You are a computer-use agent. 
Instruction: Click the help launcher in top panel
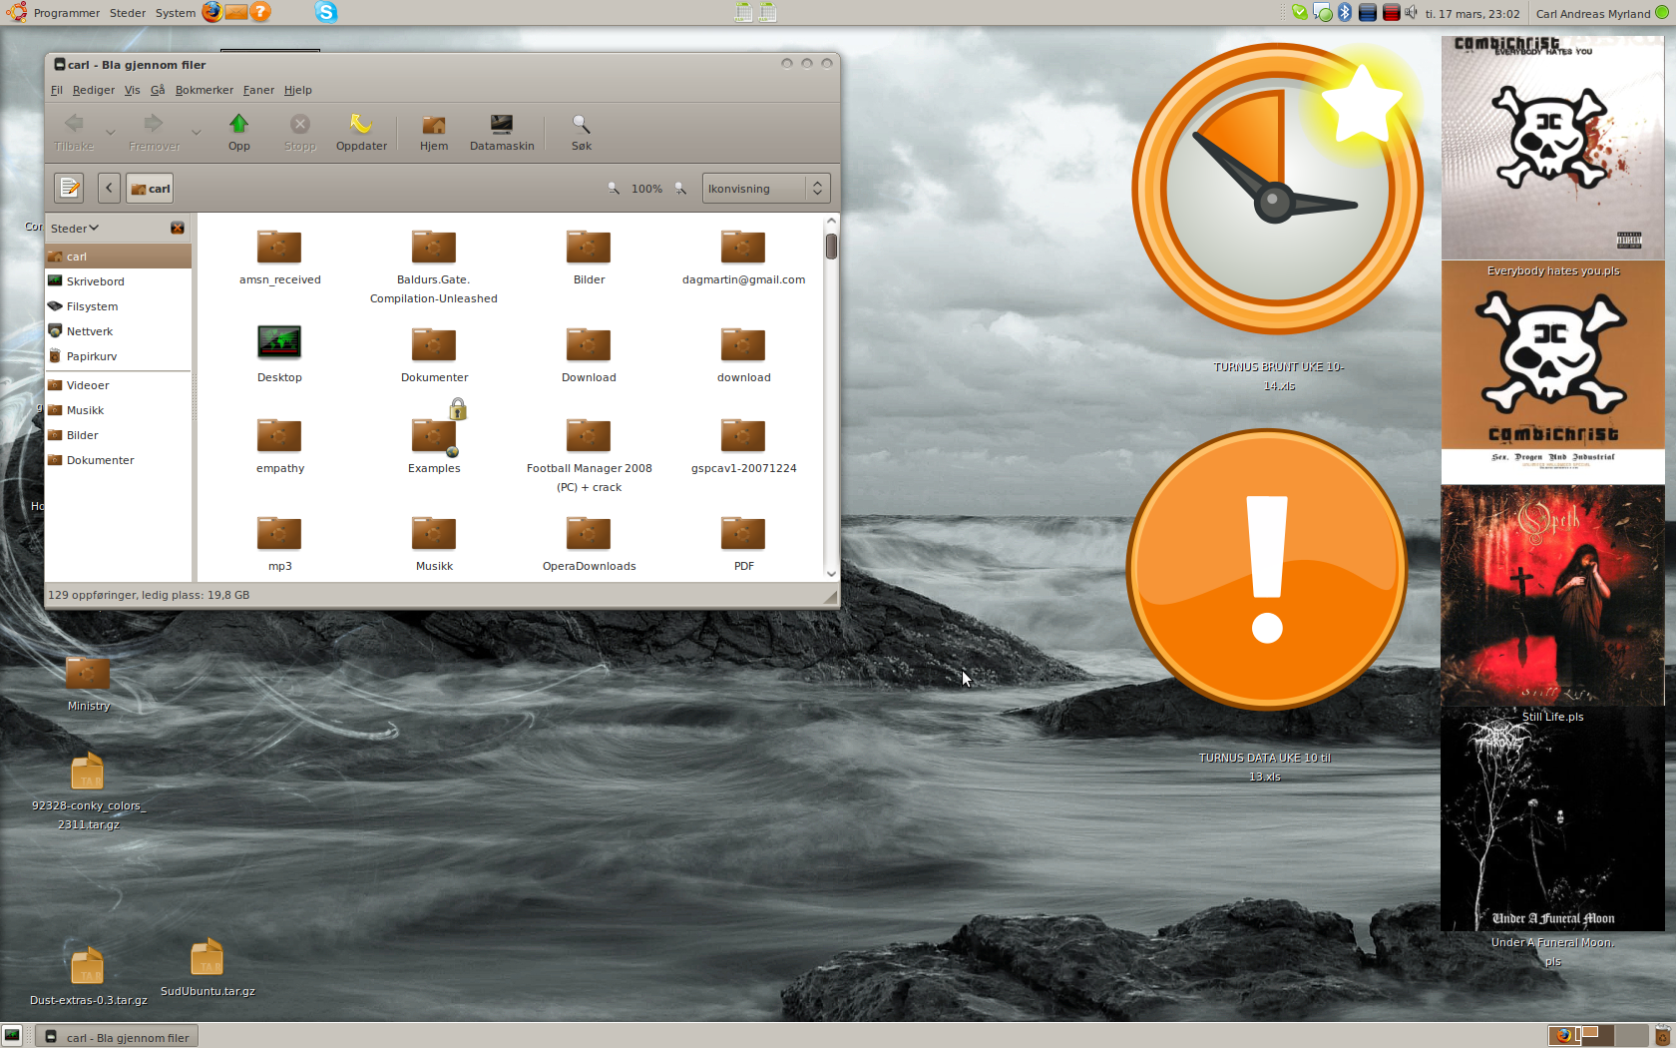pos(260,12)
